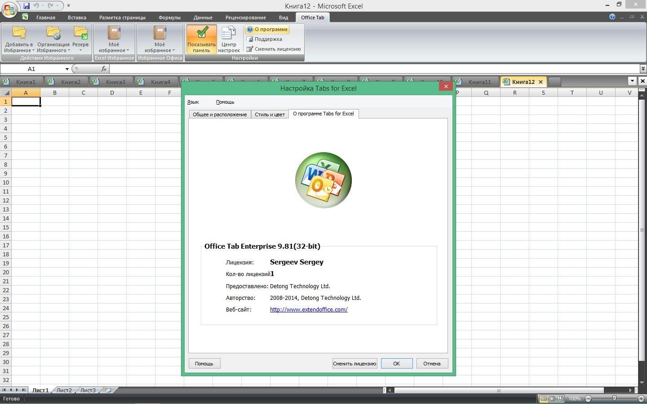Open the Язык menu in the dialog

pos(193,102)
